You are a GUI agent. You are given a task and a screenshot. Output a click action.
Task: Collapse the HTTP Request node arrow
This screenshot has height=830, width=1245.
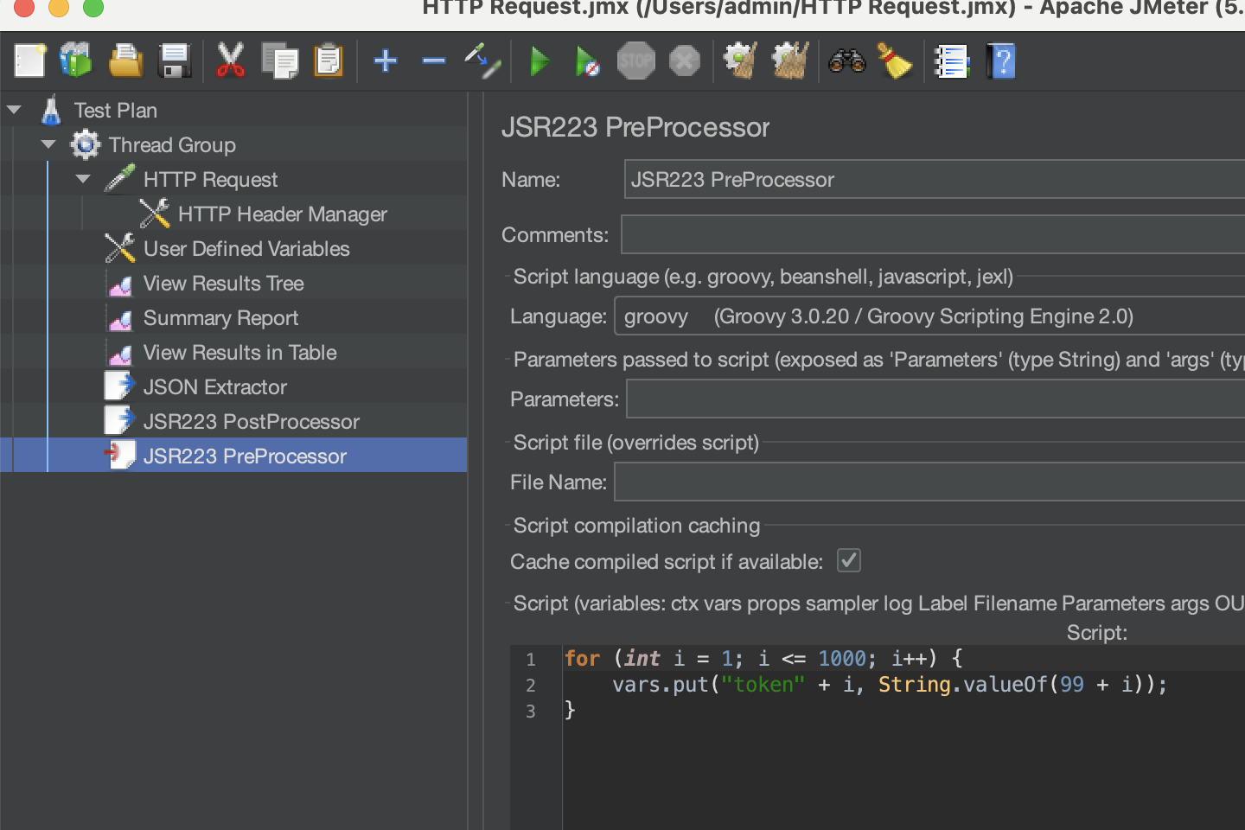(83, 179)
